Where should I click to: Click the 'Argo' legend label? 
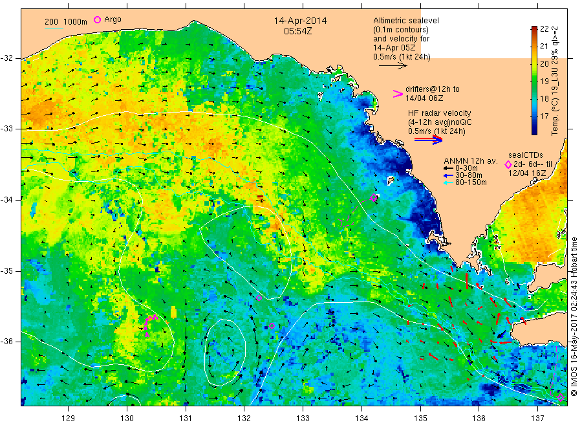pos(113,19)
